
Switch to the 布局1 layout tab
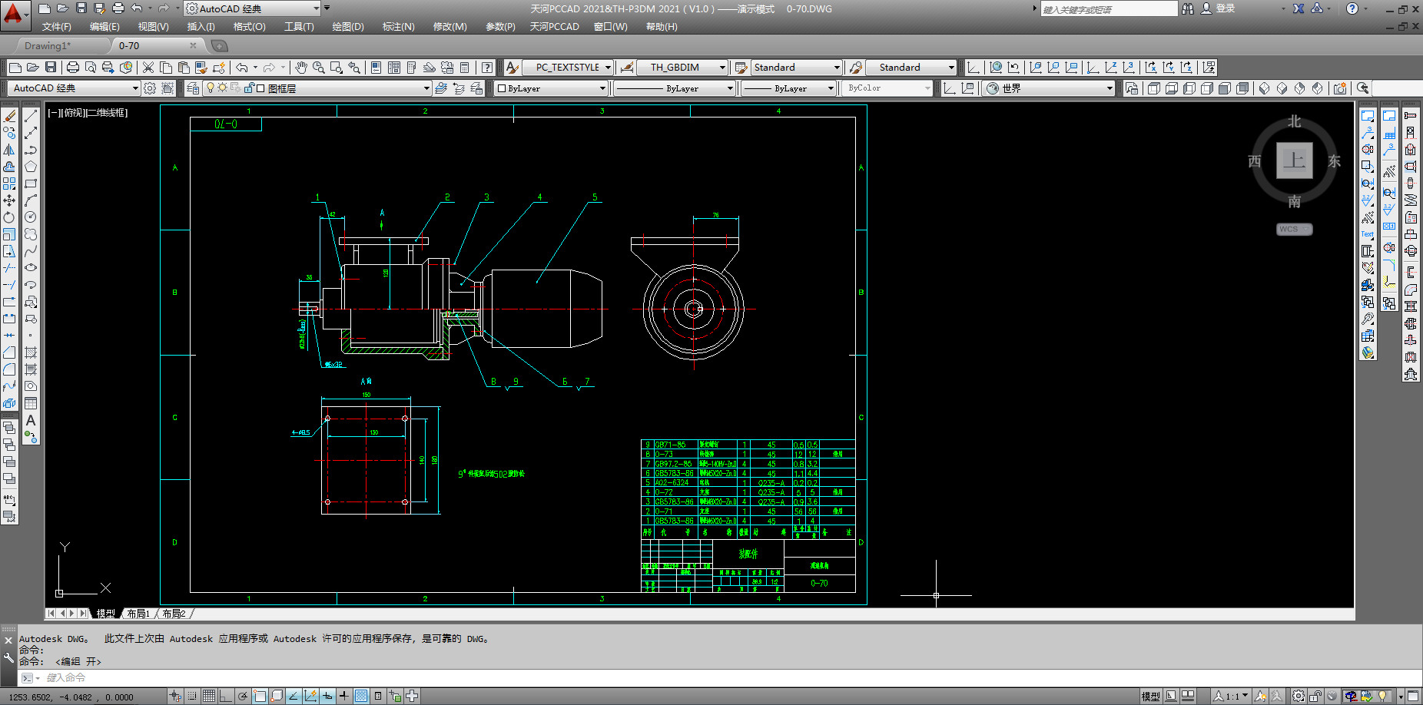[x=138, y=614]
